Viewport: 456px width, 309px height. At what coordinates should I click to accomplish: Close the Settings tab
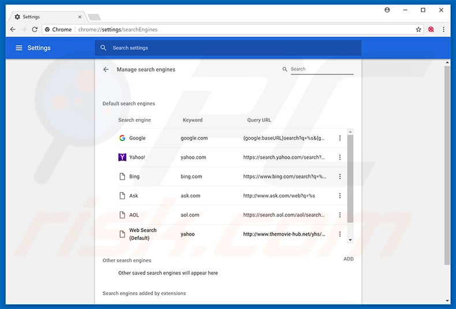coord(80,17)
